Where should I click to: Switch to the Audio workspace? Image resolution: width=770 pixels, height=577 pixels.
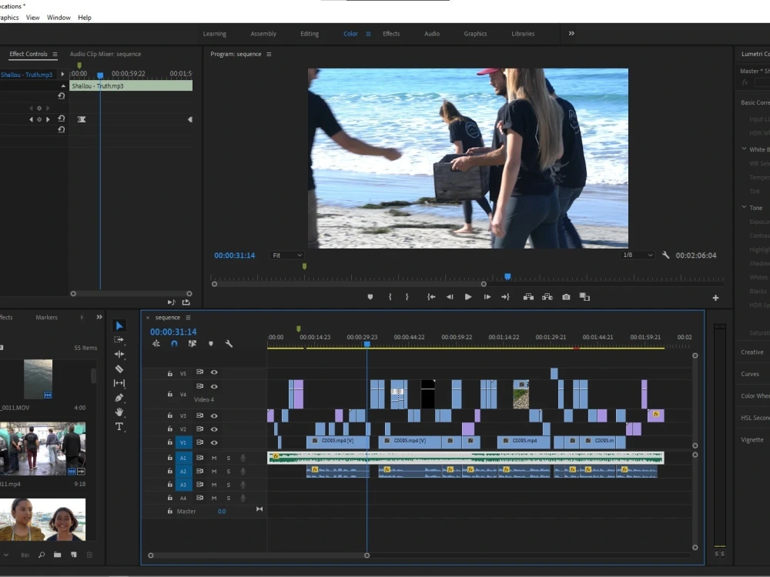coord(432,34)
